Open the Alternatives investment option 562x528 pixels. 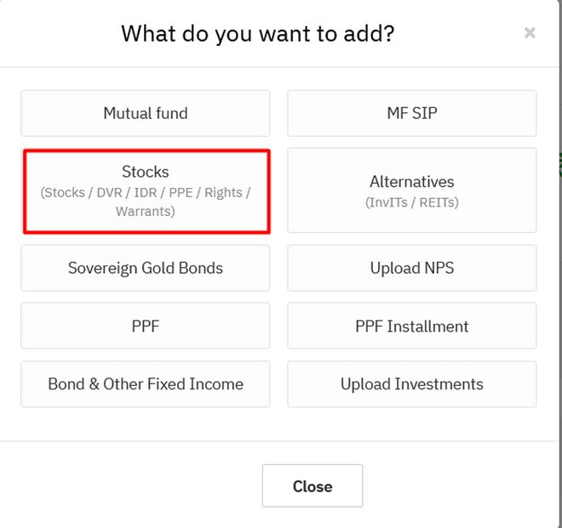pyautogui.click(x=412, y=190)
